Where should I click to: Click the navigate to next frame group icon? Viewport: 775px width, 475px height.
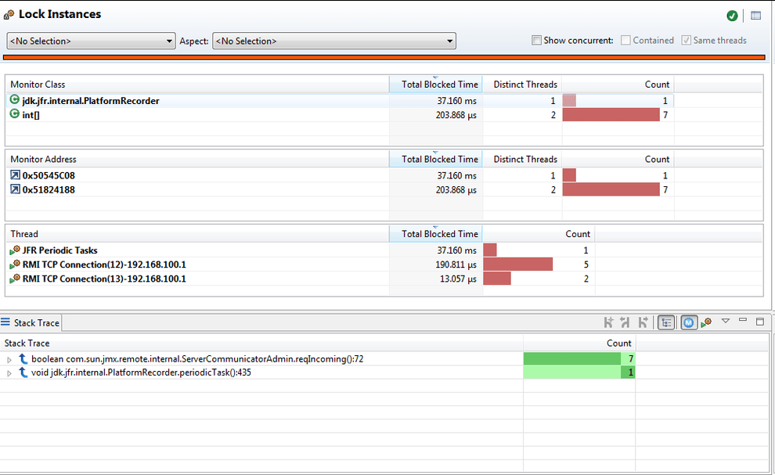pos(643,322)
